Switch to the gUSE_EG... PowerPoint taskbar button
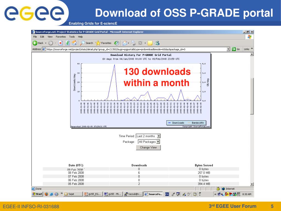281x211 pixels. (x=93, y=194)
